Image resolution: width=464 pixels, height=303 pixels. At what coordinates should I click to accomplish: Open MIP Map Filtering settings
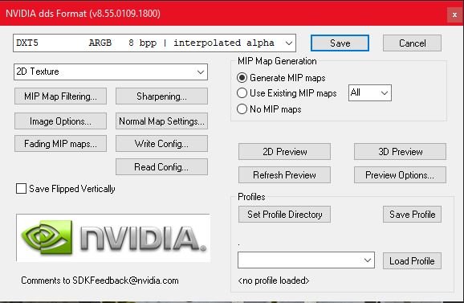click(60, 96)
